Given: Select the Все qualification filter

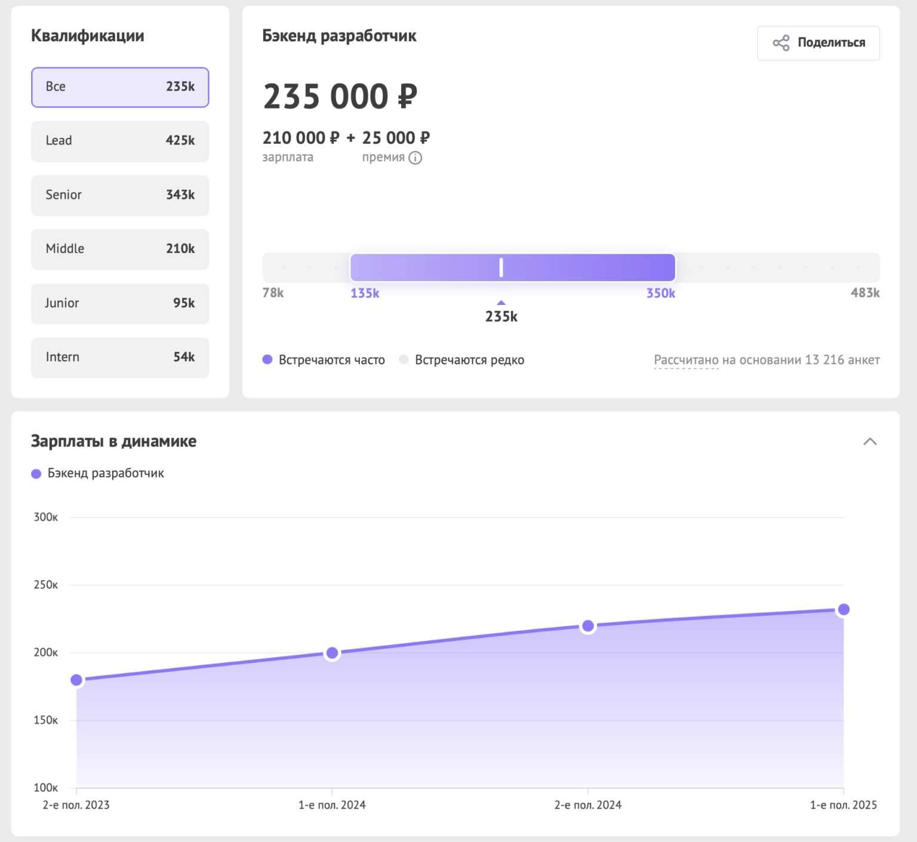Looking at the screenshot, I should click(x=120, y=87).
